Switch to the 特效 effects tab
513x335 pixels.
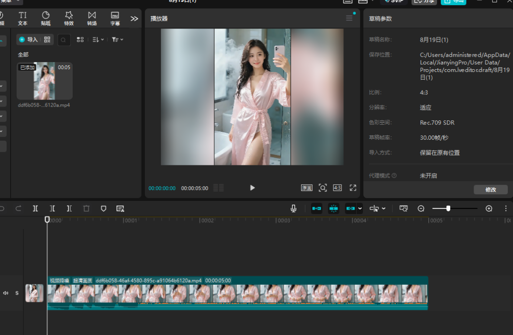pos(69,18)
